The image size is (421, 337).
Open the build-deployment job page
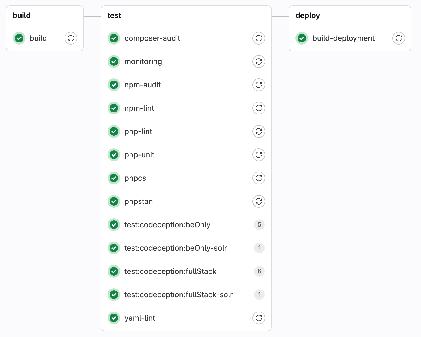tap(343, 38)
